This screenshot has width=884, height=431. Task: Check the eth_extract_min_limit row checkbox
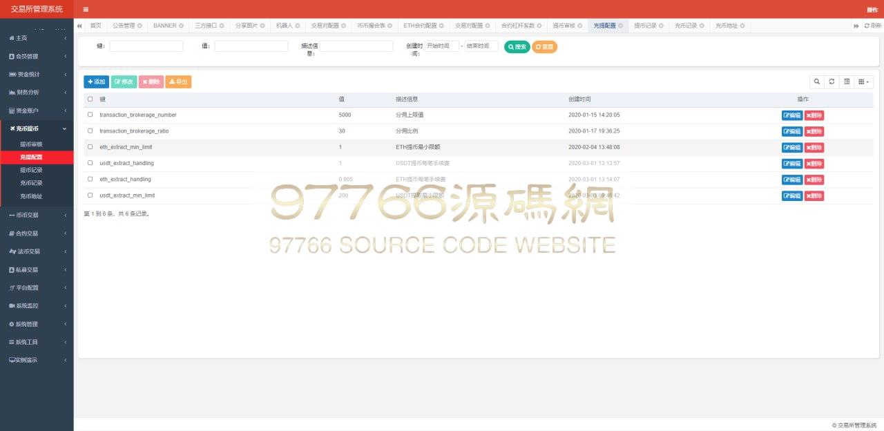click(90, 147)
